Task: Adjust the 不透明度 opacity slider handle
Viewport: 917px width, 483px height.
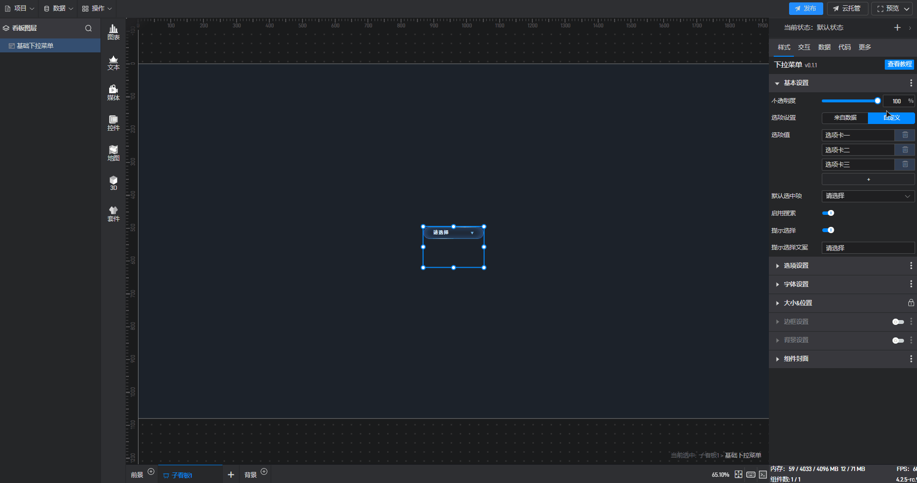Action: coord(878,101)
